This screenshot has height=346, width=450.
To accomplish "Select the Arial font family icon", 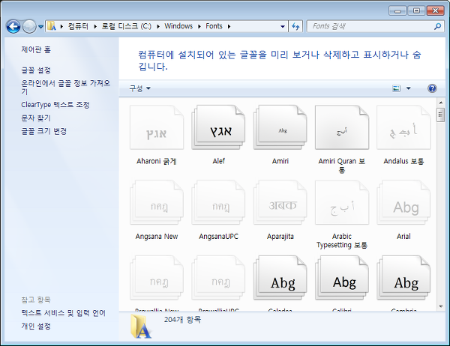I will 403,202.
